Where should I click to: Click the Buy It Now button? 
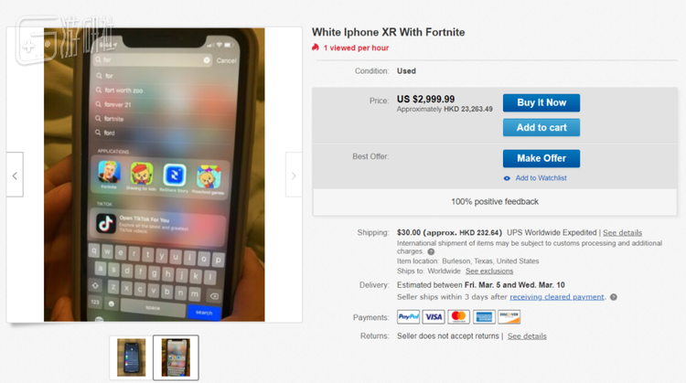(541, 102)
